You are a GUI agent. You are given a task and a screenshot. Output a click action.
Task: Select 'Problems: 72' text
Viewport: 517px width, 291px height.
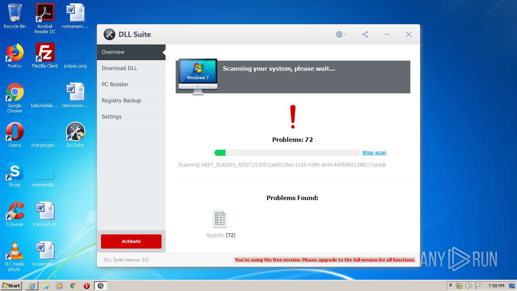[292, 140]
